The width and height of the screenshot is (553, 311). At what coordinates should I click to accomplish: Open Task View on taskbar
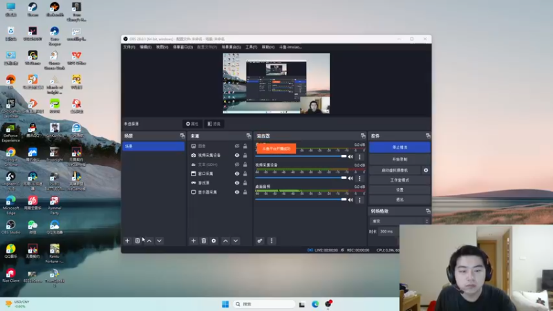pyautogui.click(x=302, y=304)
